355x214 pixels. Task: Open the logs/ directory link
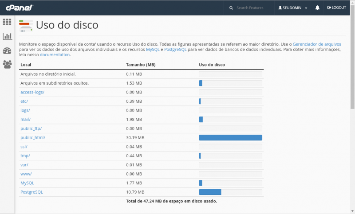[25, 110]
